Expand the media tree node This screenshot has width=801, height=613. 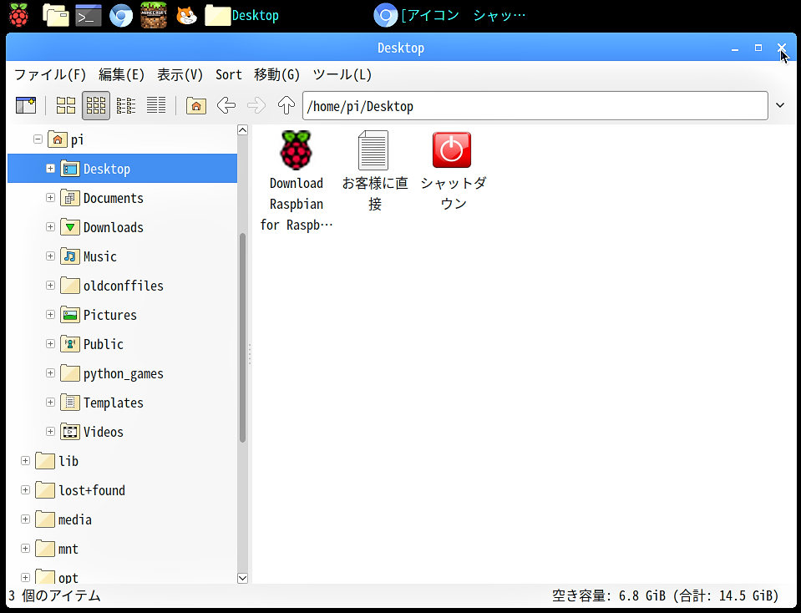coord(25,519)
